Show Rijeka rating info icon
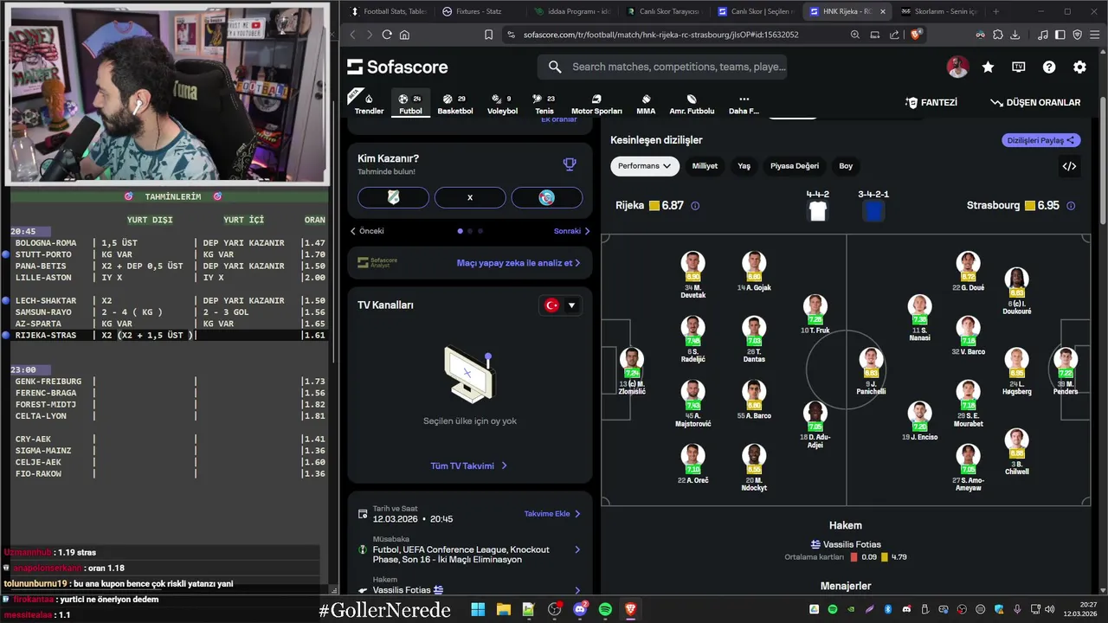The height and width of the screenshot is (623, 1108). 695,206
